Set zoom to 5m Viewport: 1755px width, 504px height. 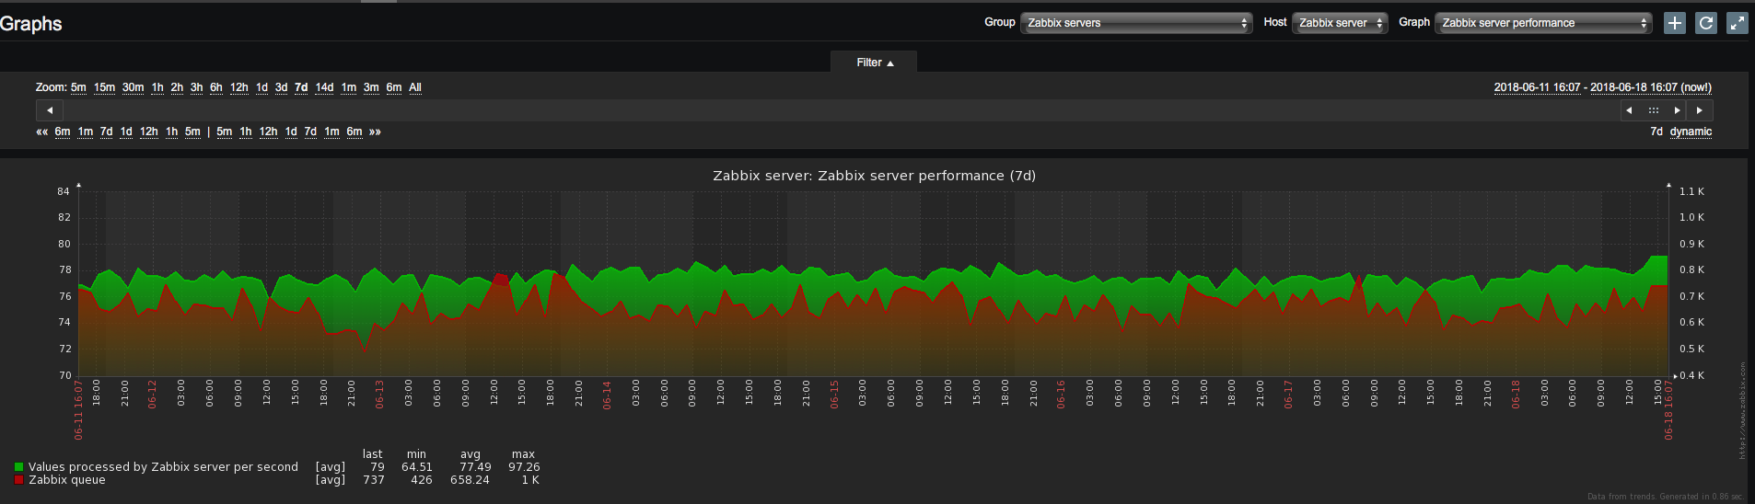point(78,87)
